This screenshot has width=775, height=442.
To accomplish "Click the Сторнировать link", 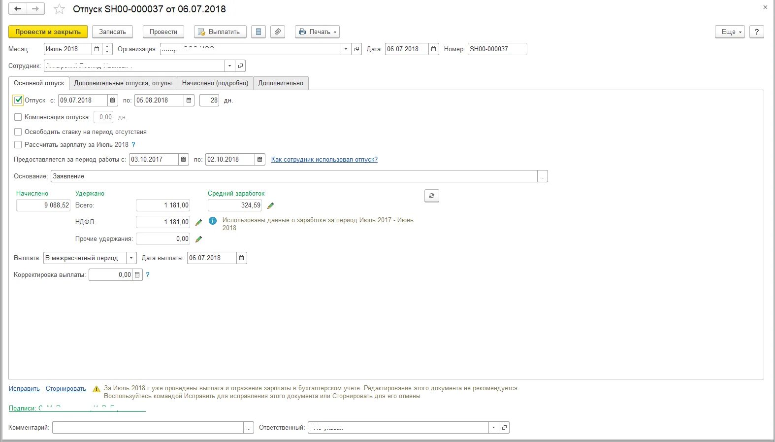I will tap(66, 389).
